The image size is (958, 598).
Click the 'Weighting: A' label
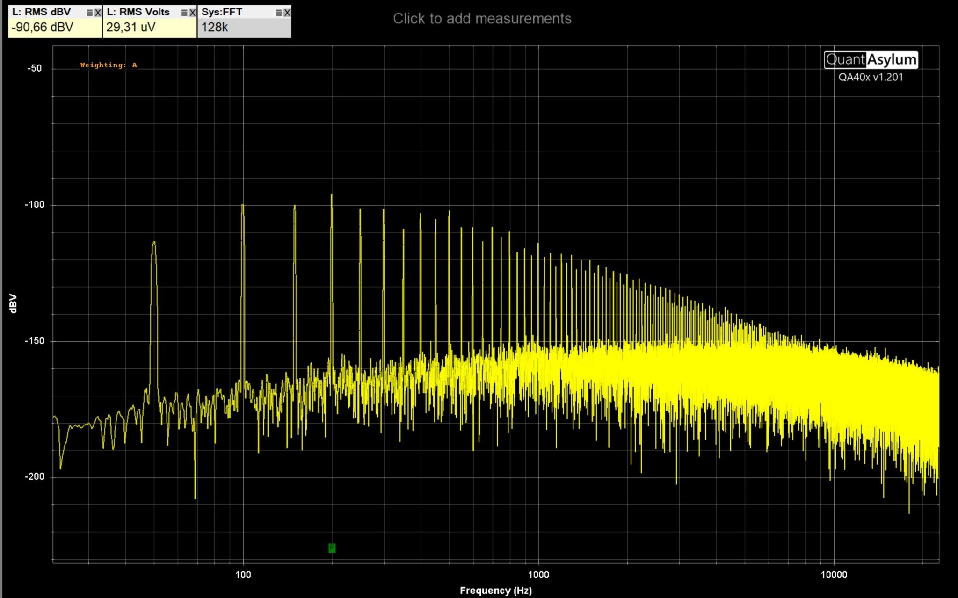(x=109, y=65)
